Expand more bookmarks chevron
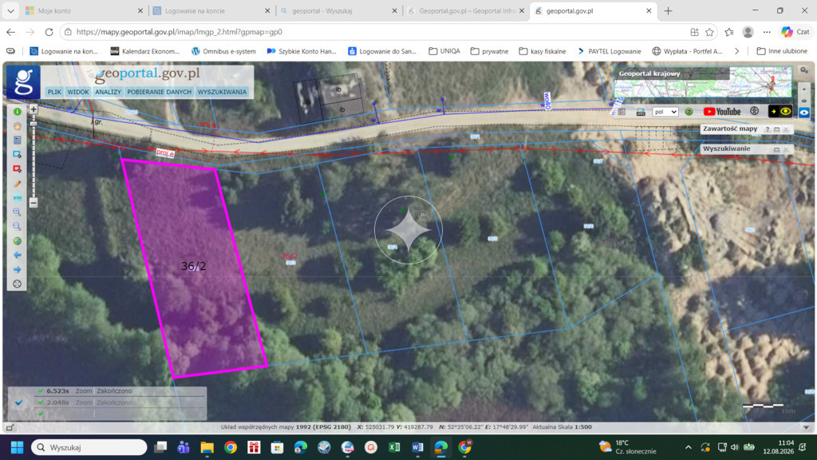Image resolution: width=817 pixels, height=460 pixels. [736, 51]
